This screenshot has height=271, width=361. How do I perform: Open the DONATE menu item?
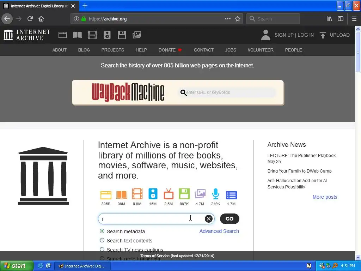(x=170, y=50)
